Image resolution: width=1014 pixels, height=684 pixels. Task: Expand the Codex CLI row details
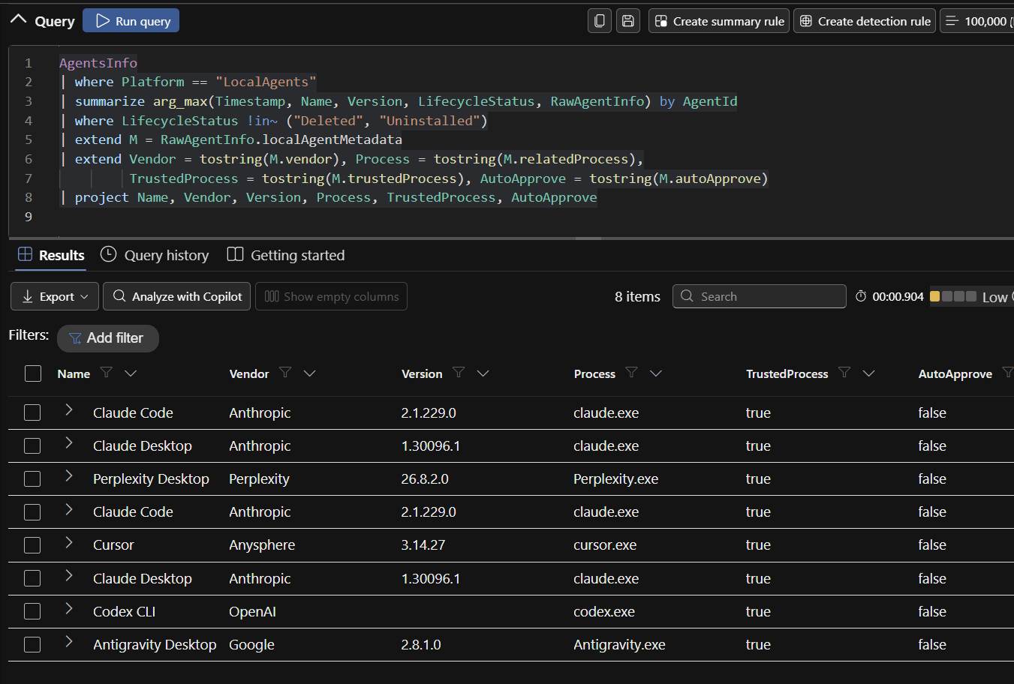[69, 608]
